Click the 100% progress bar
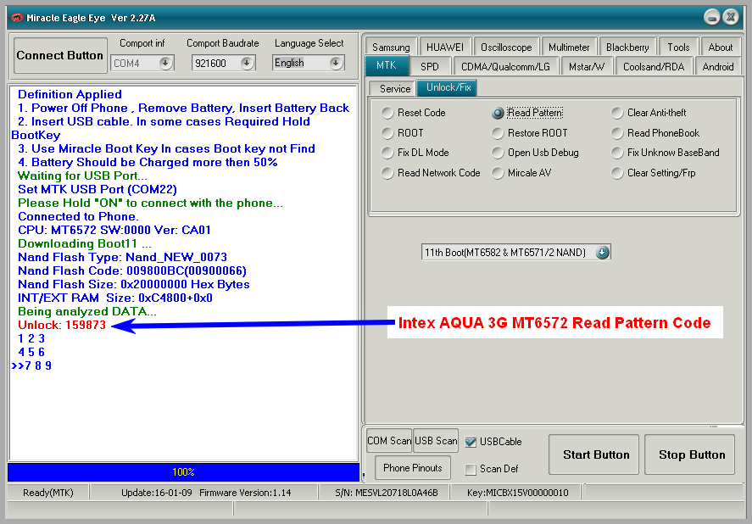 tap(183, 472)
